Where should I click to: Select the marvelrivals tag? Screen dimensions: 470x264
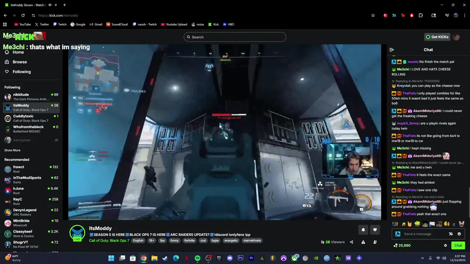(x=252, y=241)
